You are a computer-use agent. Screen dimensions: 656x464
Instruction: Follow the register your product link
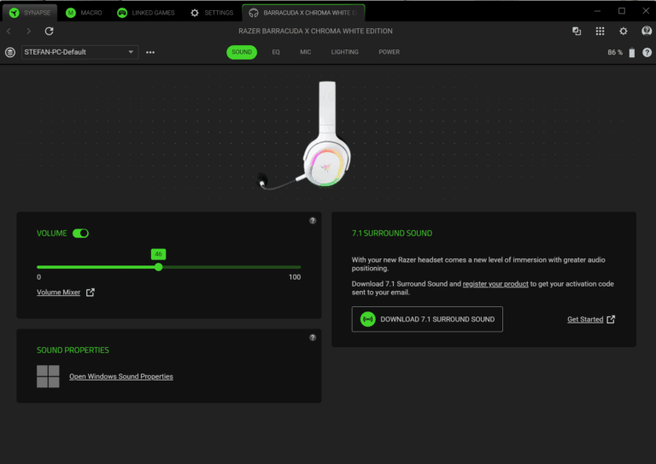495,284
